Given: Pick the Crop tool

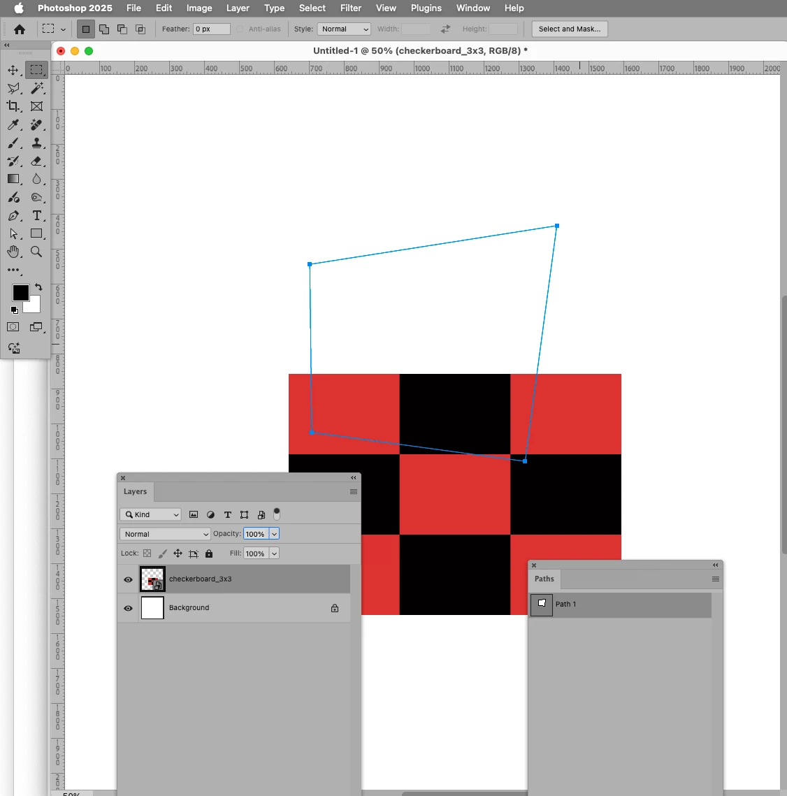Looking at the screenshot, I should (x=13, y=106).
